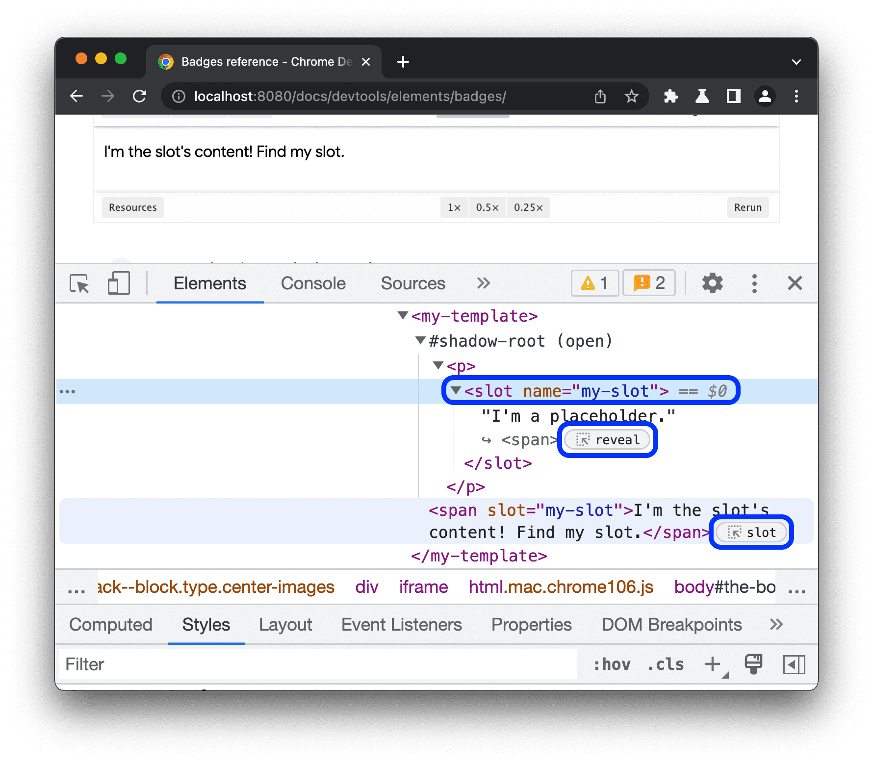
Task: Open the DevTools three-dot customize menu
Action: click(754, 283)
